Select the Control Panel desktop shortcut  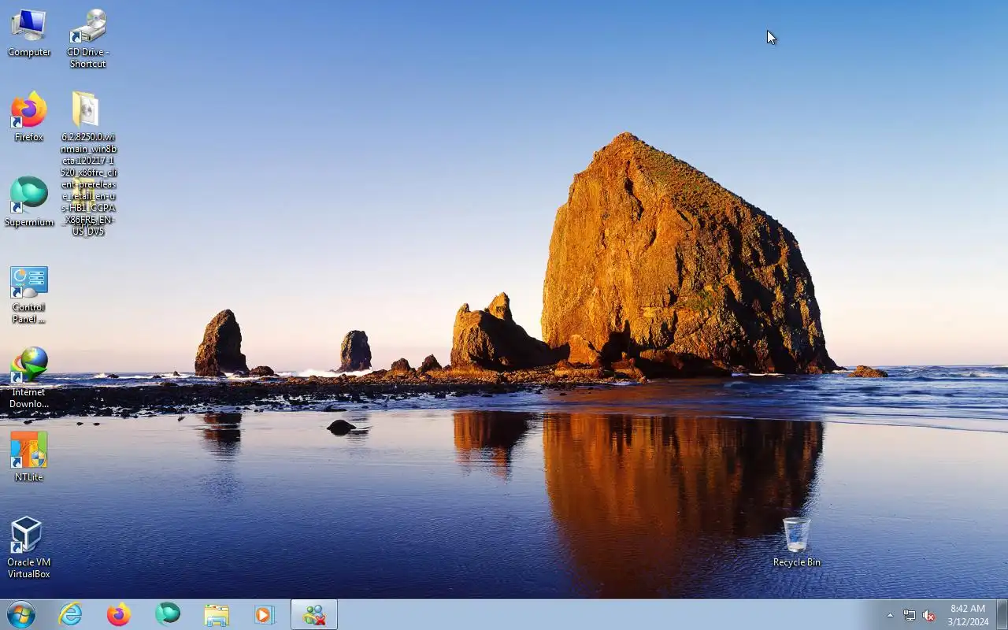pyautogui.click(x=29, y=295)
